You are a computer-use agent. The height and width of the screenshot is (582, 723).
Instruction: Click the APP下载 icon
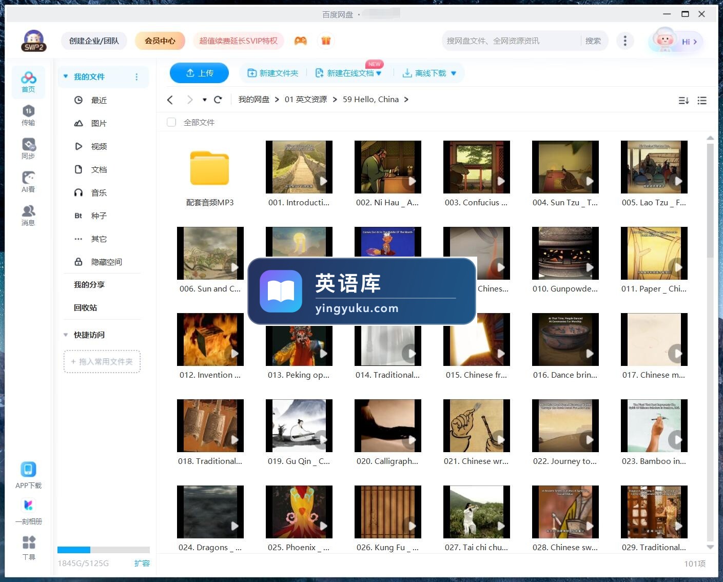click(28, 475)
